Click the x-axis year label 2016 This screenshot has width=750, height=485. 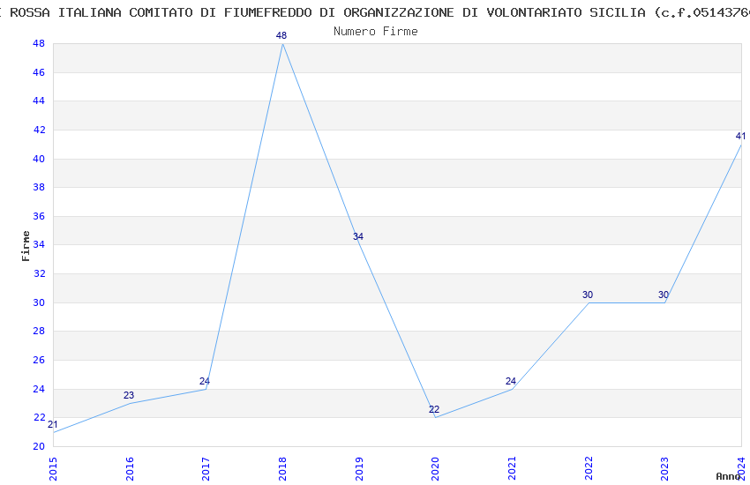130,469
